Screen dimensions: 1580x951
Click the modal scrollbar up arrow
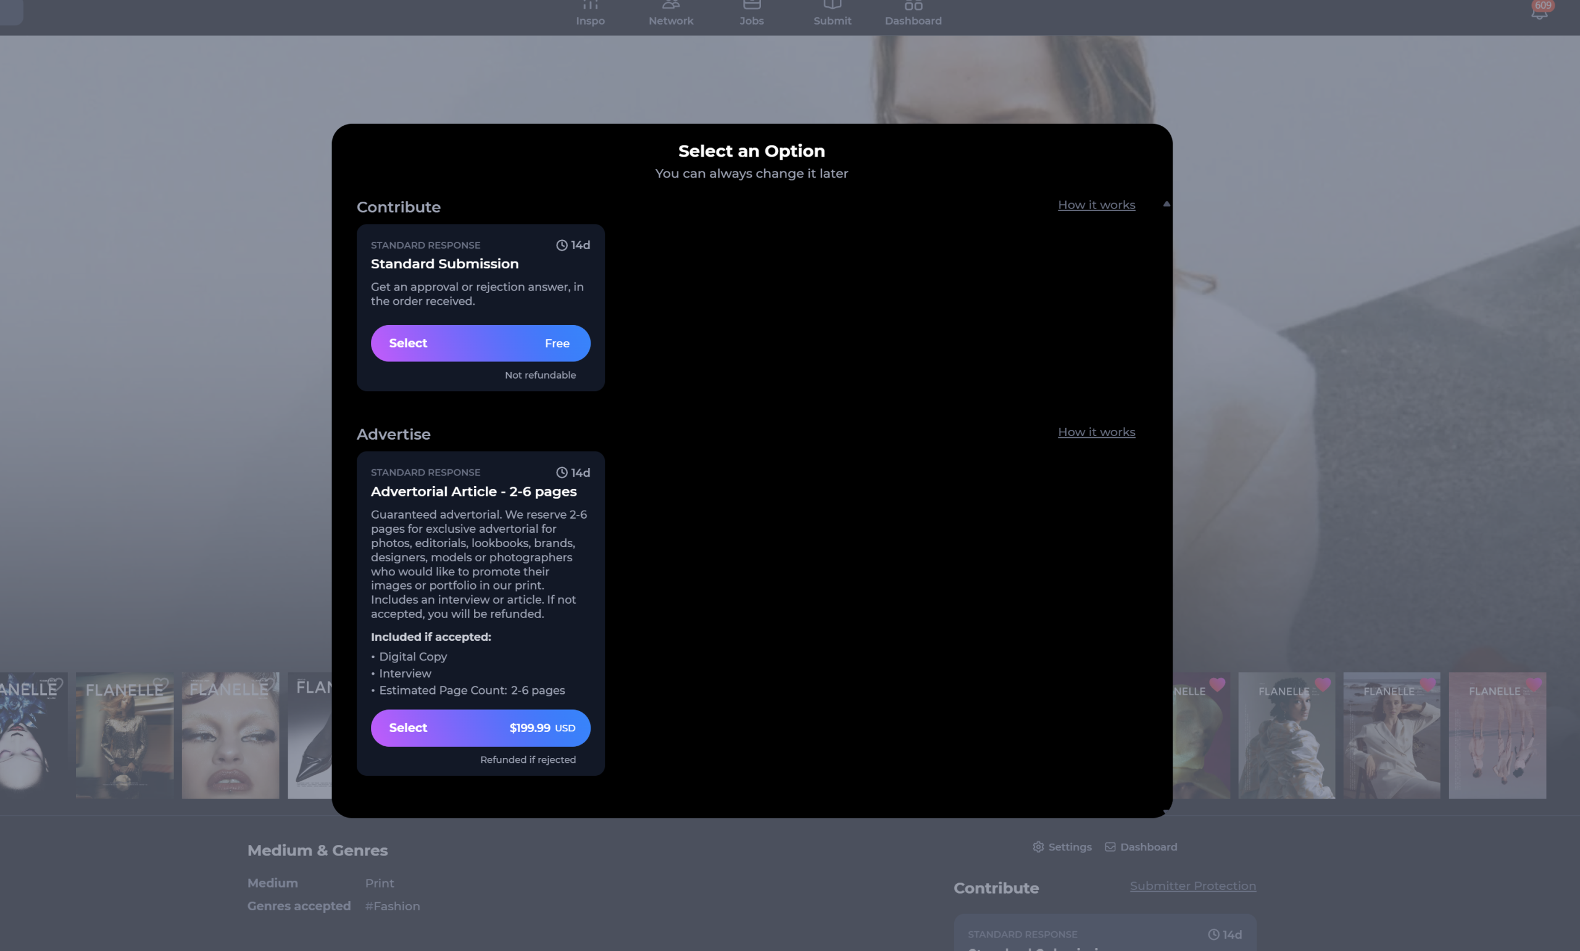(x=1166, y=204)
